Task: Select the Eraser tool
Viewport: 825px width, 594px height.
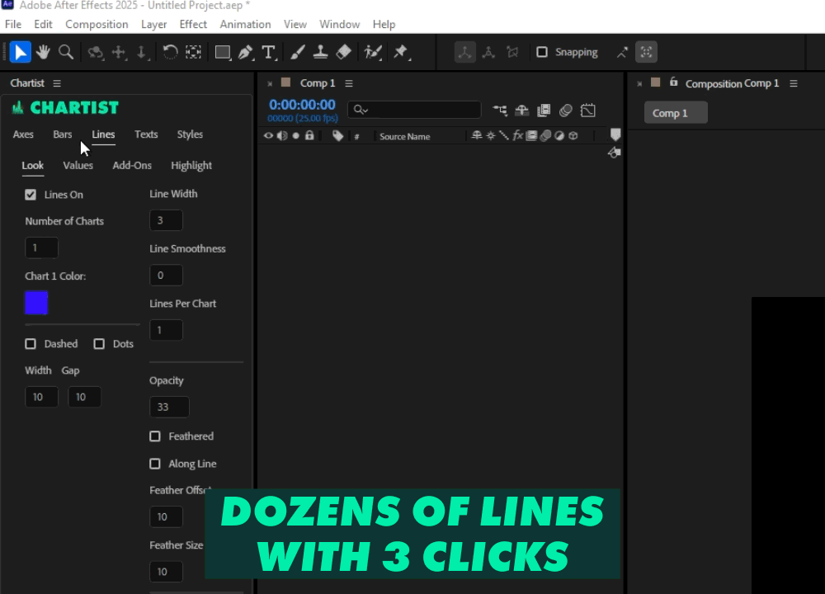Action: pos(344,52)
